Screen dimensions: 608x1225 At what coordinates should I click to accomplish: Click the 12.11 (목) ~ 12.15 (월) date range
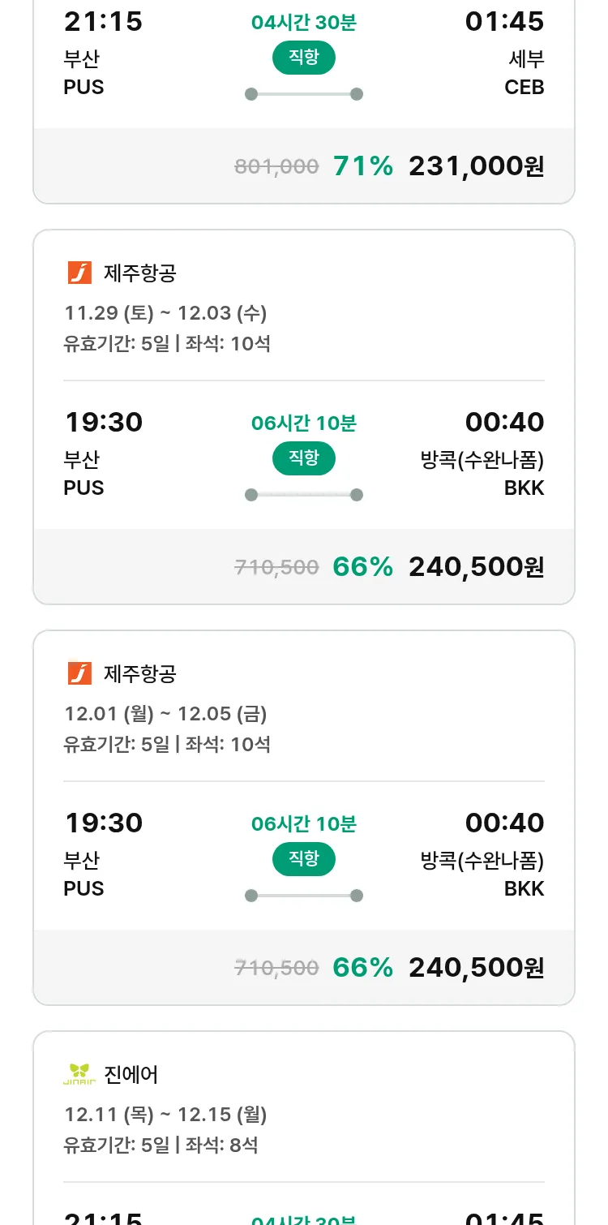tap(165, 1115)
